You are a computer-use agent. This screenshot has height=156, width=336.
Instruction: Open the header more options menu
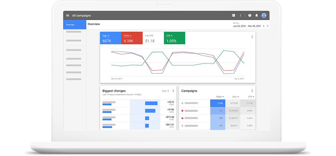pyautogui.click(x=240, y=15)
